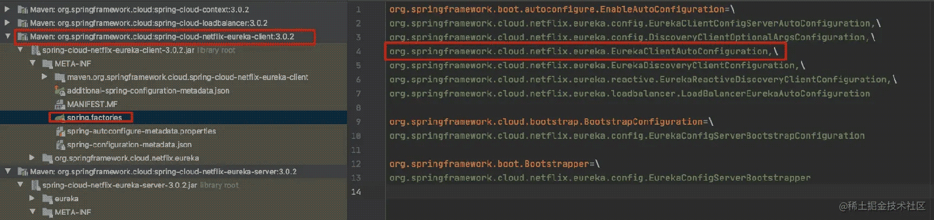Click line number 14 in the gutter
This screenshot has height=220, width=934.
pos(356,192)
